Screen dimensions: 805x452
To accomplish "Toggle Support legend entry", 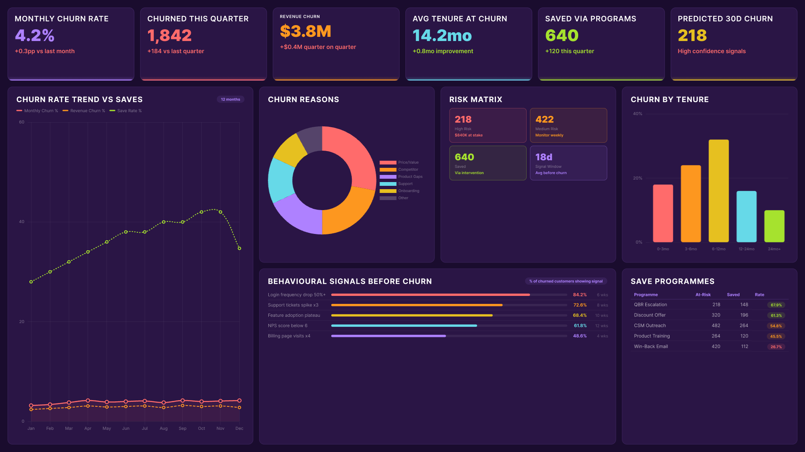I will (396, 184).
